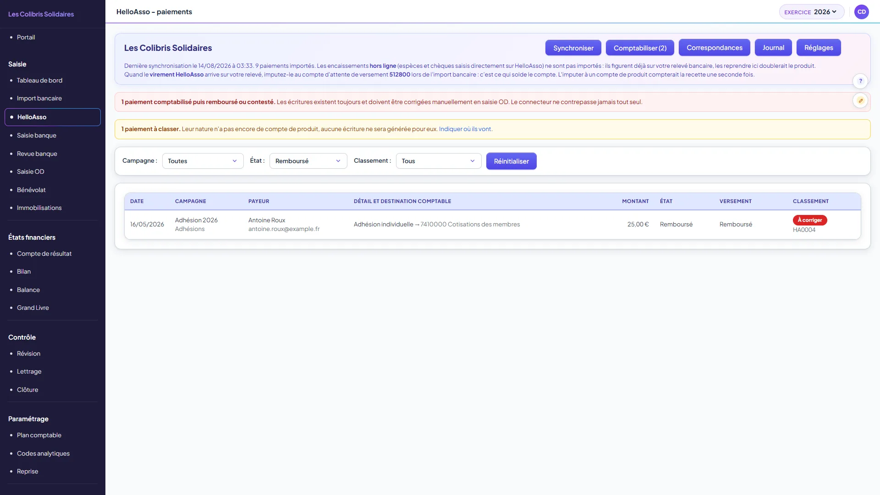Click the payer name Antoine Roux
The image size is (880, 495).
pos(267,220)
